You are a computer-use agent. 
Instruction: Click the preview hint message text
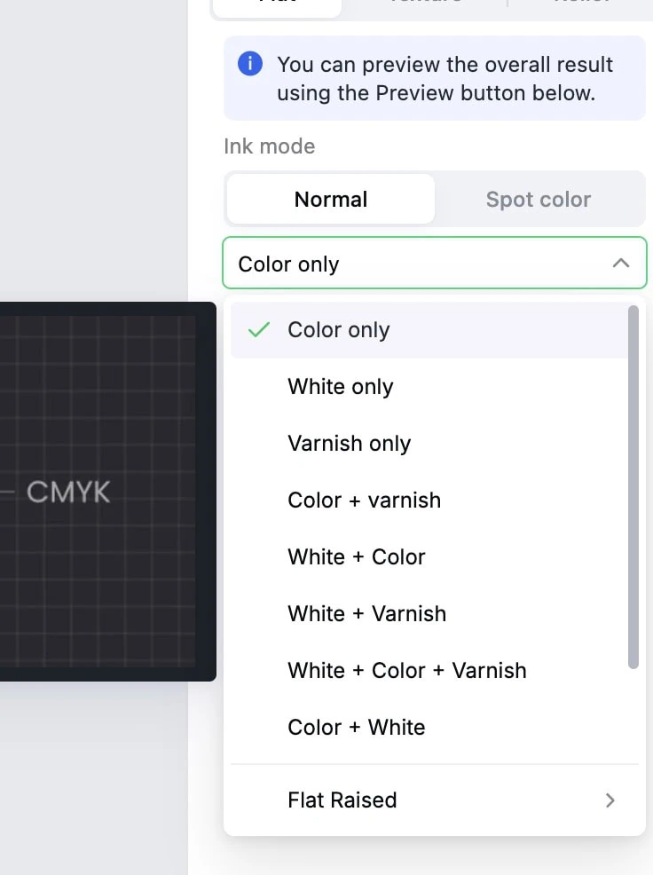tap(445, 79)
